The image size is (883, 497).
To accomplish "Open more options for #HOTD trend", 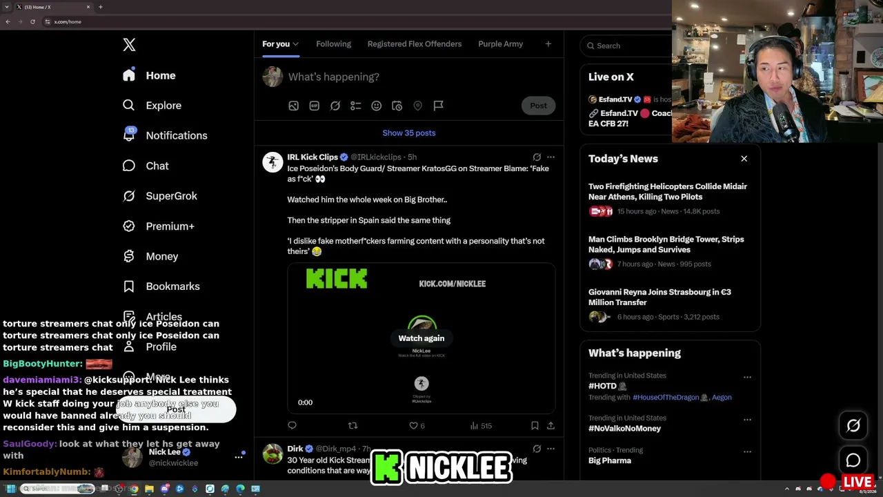I will (x=747, y=378).
